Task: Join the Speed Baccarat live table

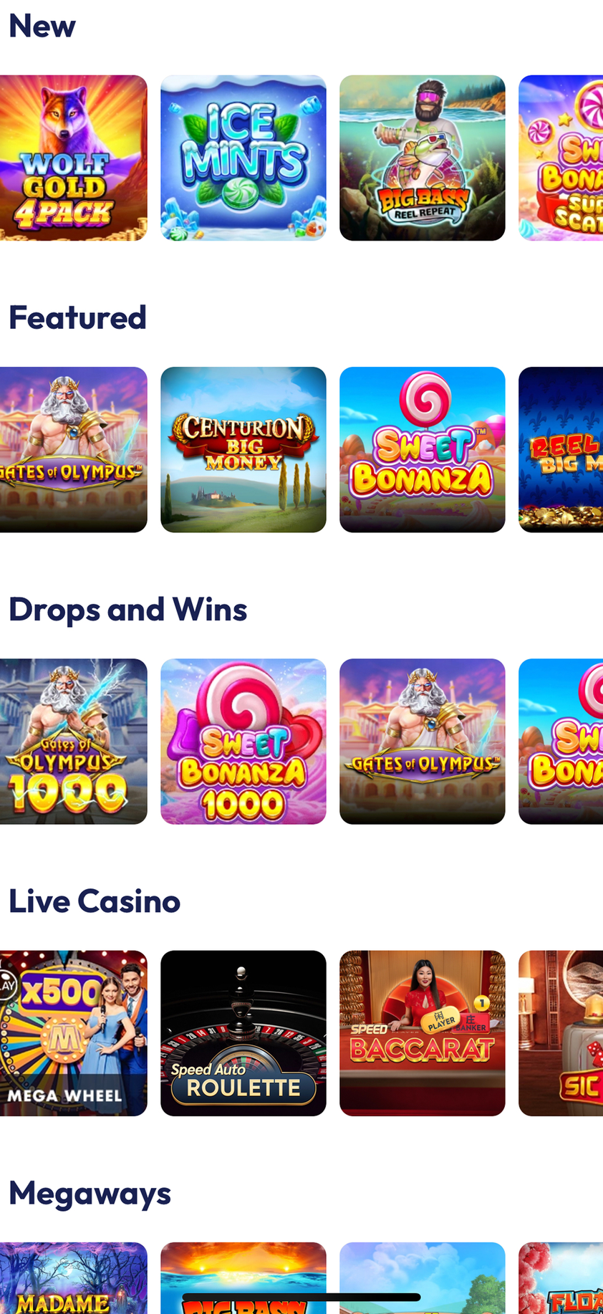Action: coord(423,1033)
